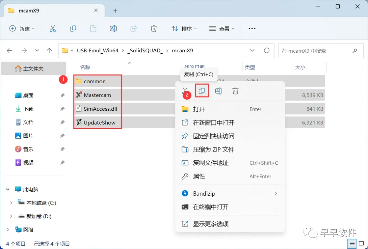368x249 pixels.
Task: Click the pin icon next to 下载
Action: [x=62, y=109]
